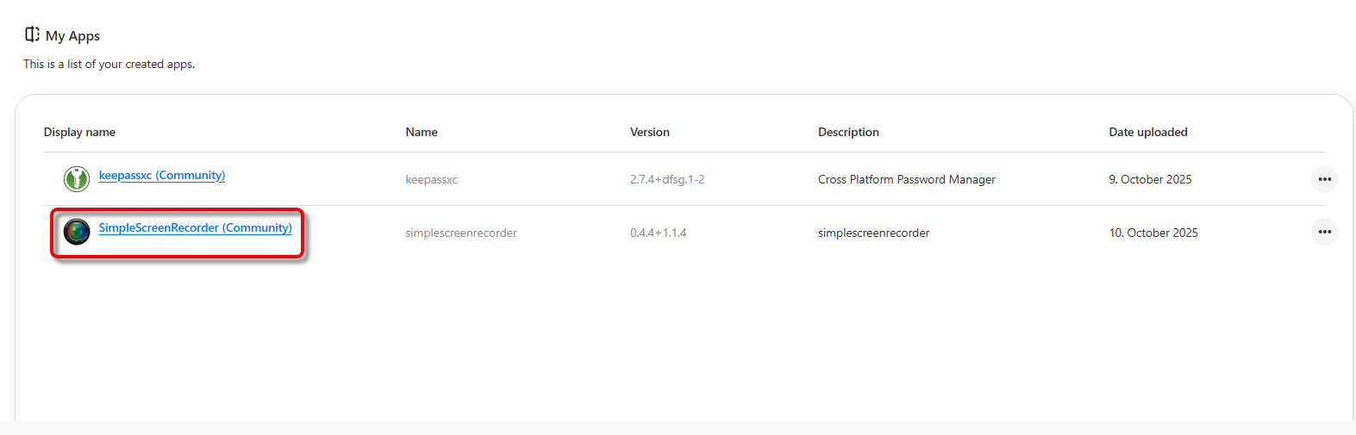Open the keepassxc (Community) app link

162,176
